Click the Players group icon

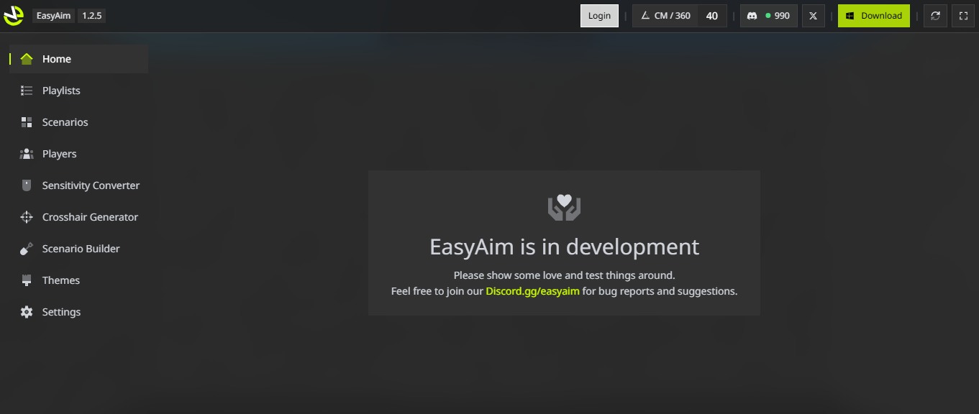[x=27, y=154]
